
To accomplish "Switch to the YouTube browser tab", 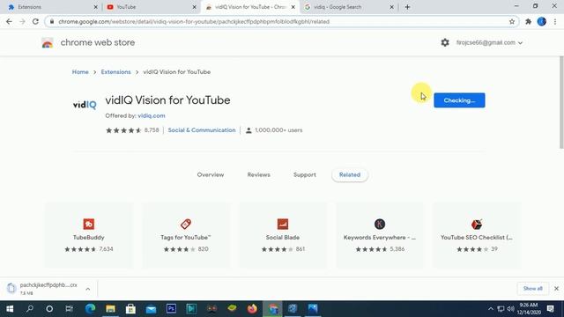I will pyautogui.click(x=151, y=7).
